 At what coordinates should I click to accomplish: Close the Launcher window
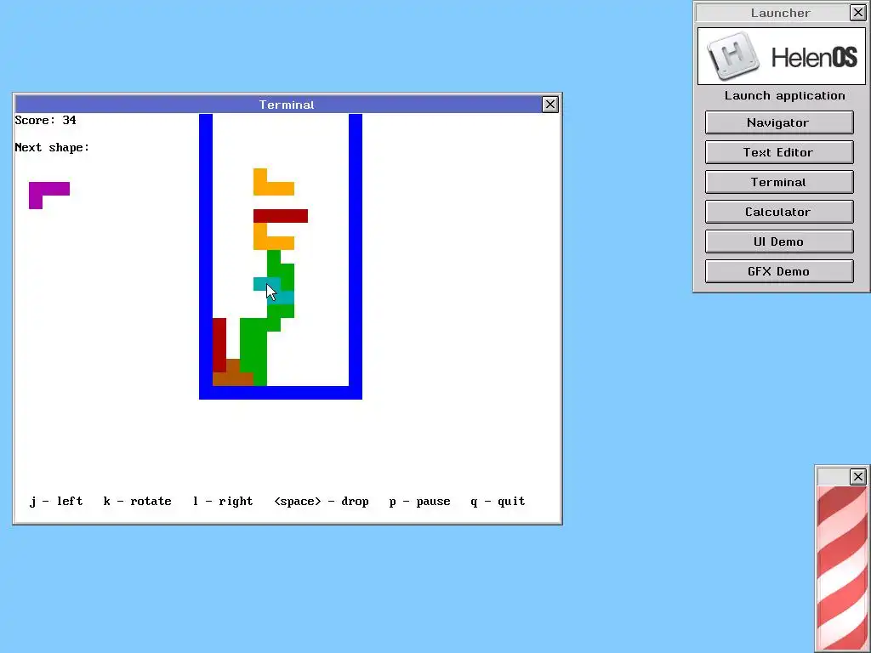tap(857, 13)
